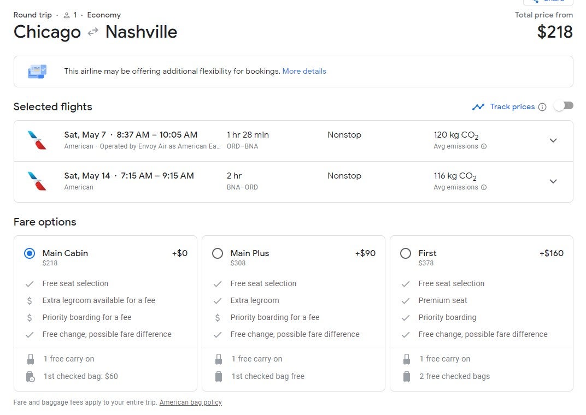Open the American bag policy link
This screenshot has height=415, width=586.
point(190,402)
